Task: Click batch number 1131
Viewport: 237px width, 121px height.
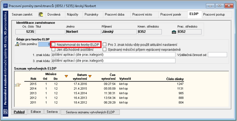Action: point(180,89)
